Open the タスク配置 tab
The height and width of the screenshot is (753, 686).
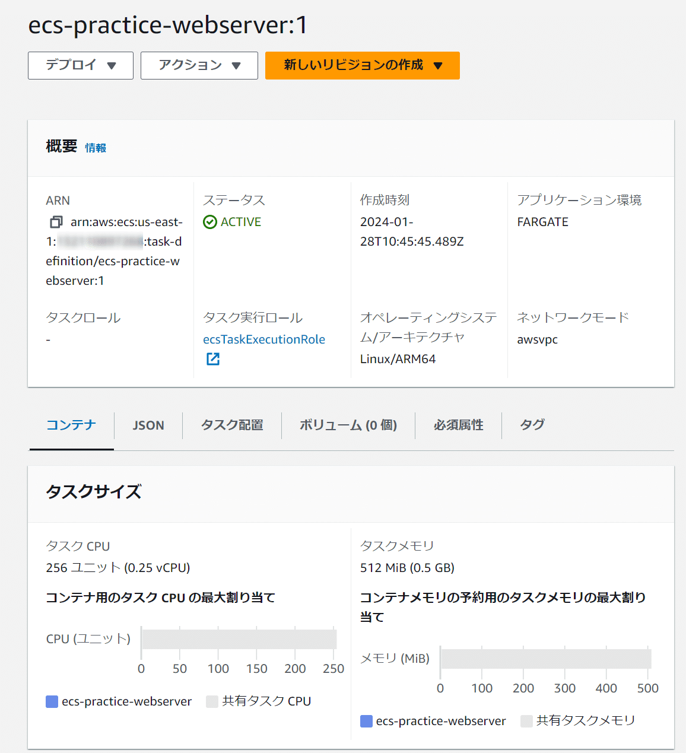[232, 425]
